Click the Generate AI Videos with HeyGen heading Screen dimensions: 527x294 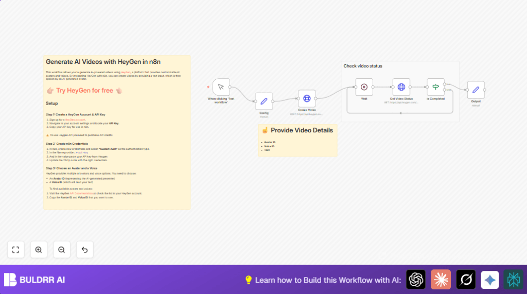103,62
